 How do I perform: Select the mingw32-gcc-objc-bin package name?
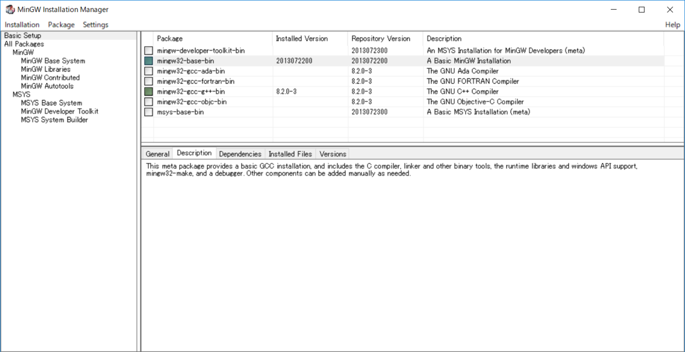(x=192, y=102)
